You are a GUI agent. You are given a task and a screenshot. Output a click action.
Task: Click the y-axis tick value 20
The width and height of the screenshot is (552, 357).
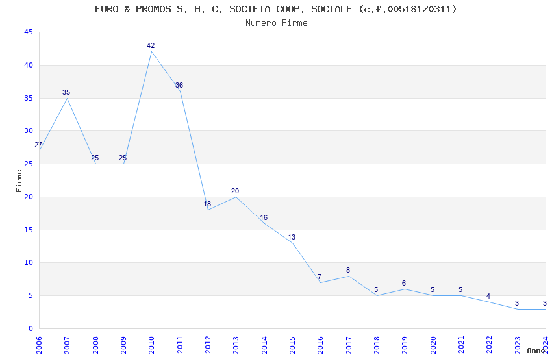click(29, 197)
